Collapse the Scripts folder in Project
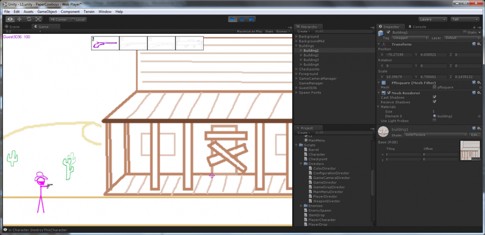 pos(296,145)
